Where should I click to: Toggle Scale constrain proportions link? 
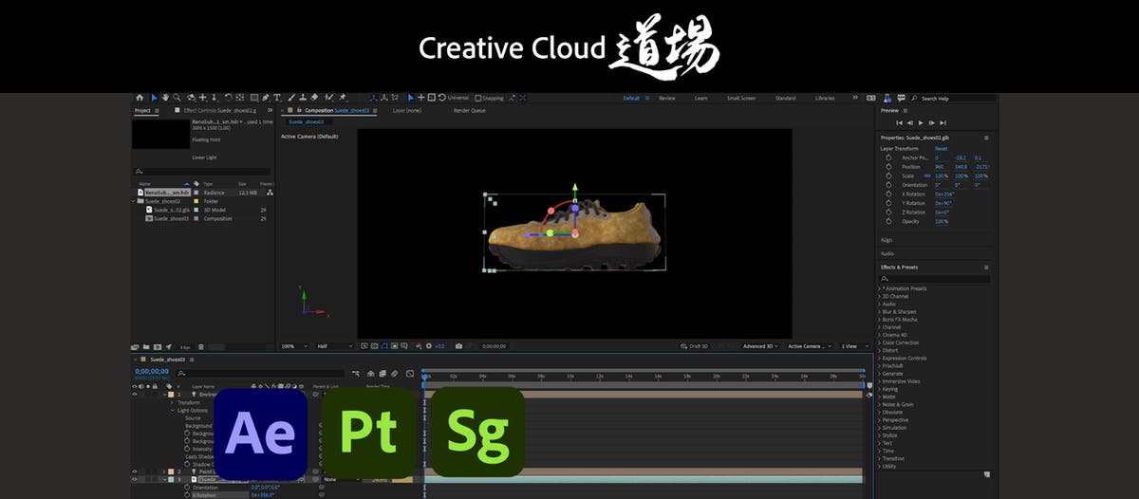927,176
